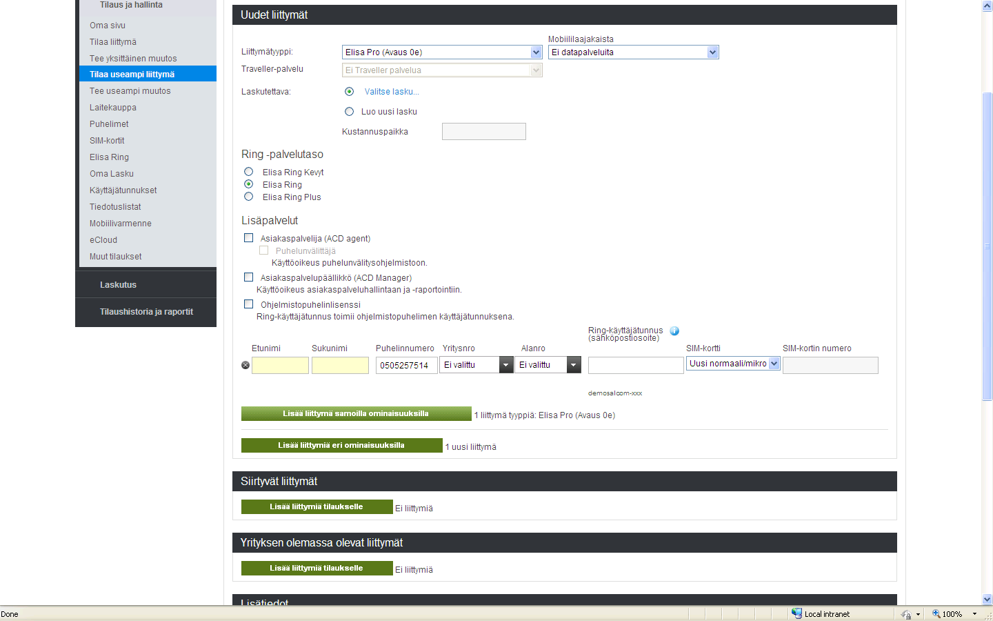Image resolution: width=993 pixels, height=621 pixels.
Task: Open Tee useampi muutos menu item
Action: [130, 91]
